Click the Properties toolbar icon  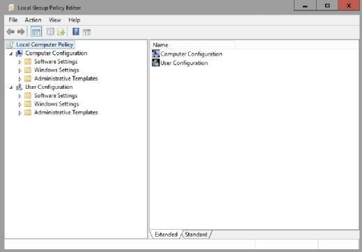pos(50,32)
